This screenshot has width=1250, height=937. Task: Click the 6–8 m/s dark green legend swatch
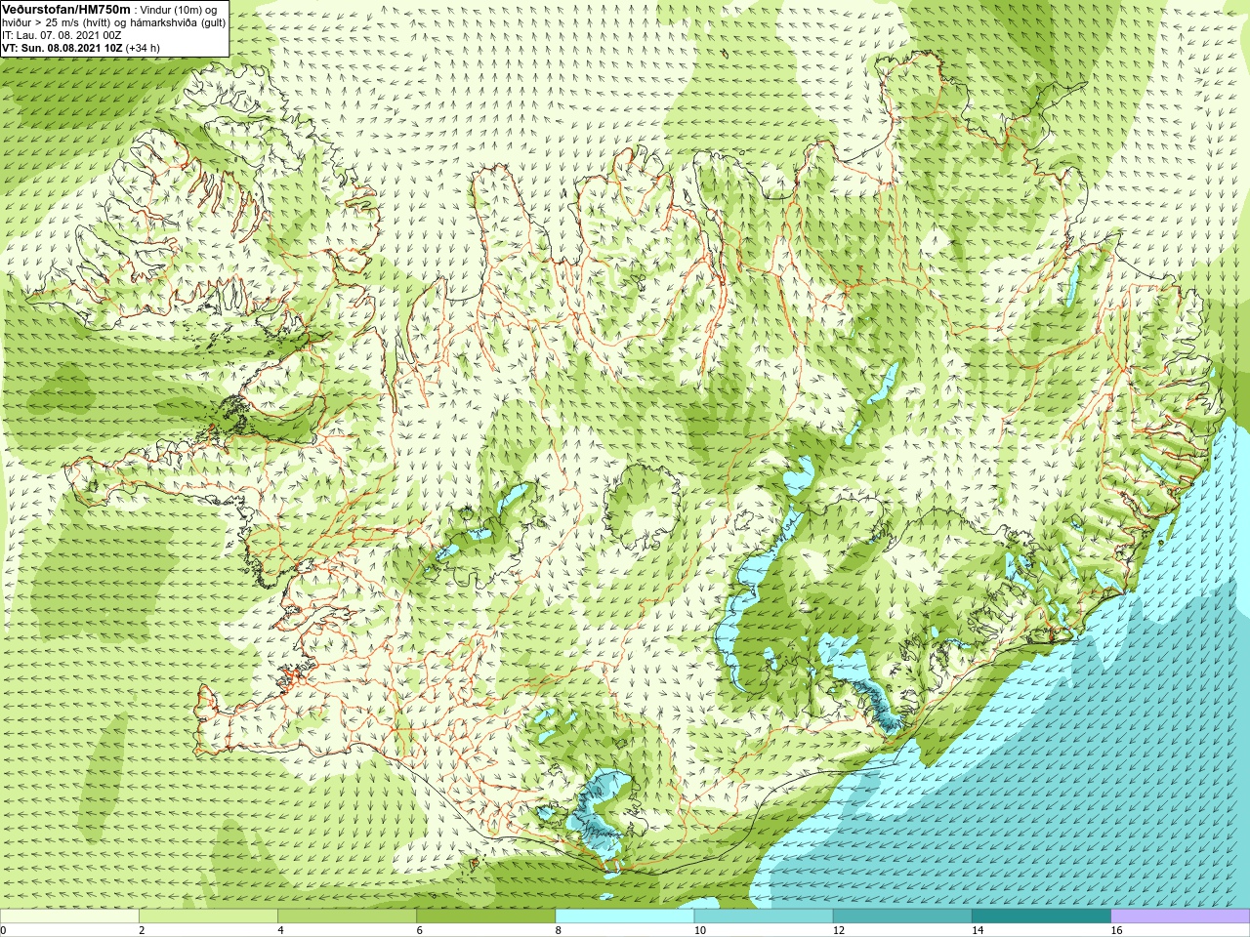(486, 917)
